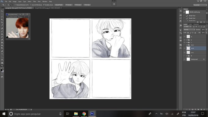The width and height of the screenshot is (208, 117).
Task: Hide the Background layer
Action: click(184, 59)
